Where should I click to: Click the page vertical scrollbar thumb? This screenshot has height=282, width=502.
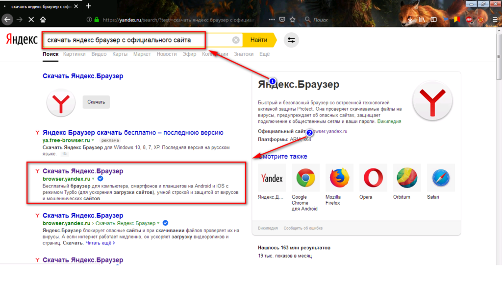point(499,56)
